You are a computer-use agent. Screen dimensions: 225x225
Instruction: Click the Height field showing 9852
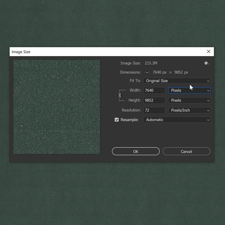click(x=154, y=100)
